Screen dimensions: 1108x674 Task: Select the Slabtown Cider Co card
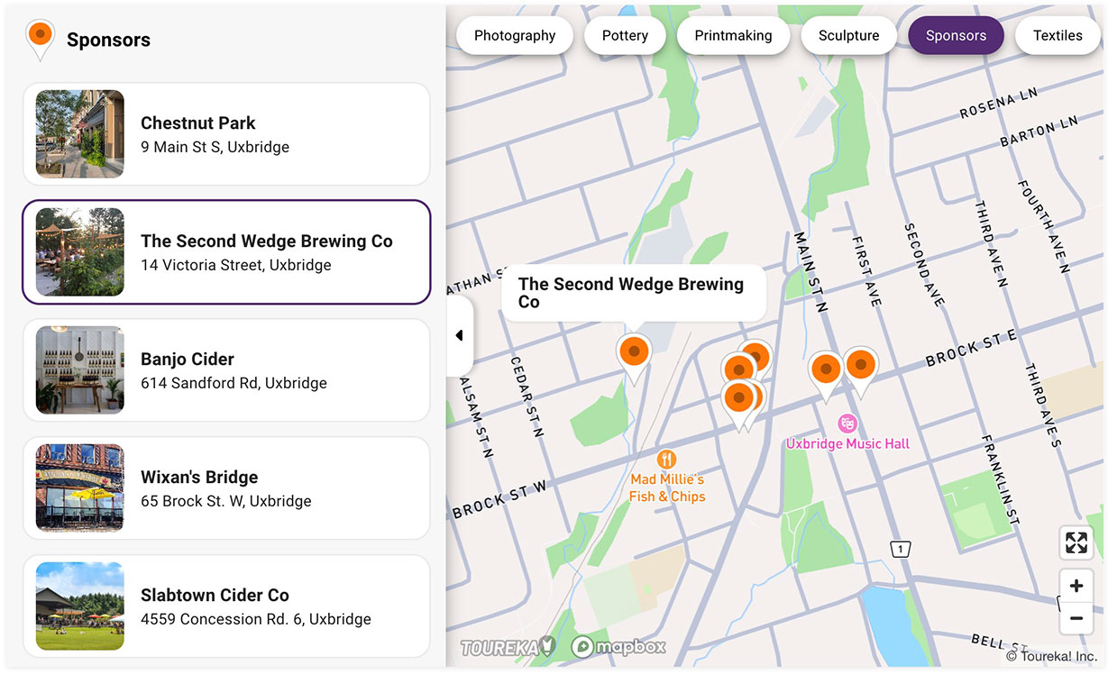(x=226, y=606)
